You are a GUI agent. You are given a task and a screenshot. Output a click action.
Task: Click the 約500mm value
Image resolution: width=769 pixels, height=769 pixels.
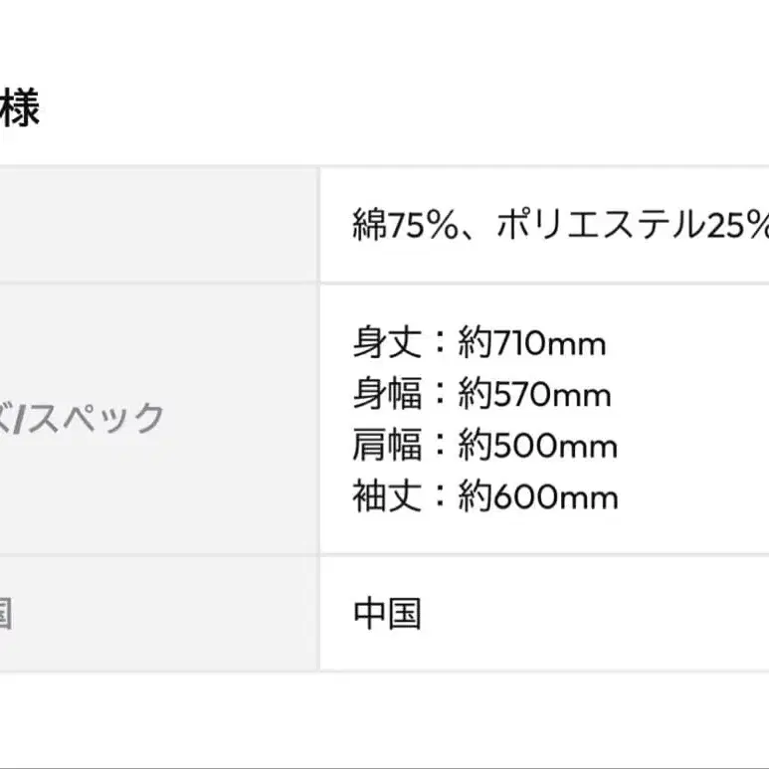537,446
